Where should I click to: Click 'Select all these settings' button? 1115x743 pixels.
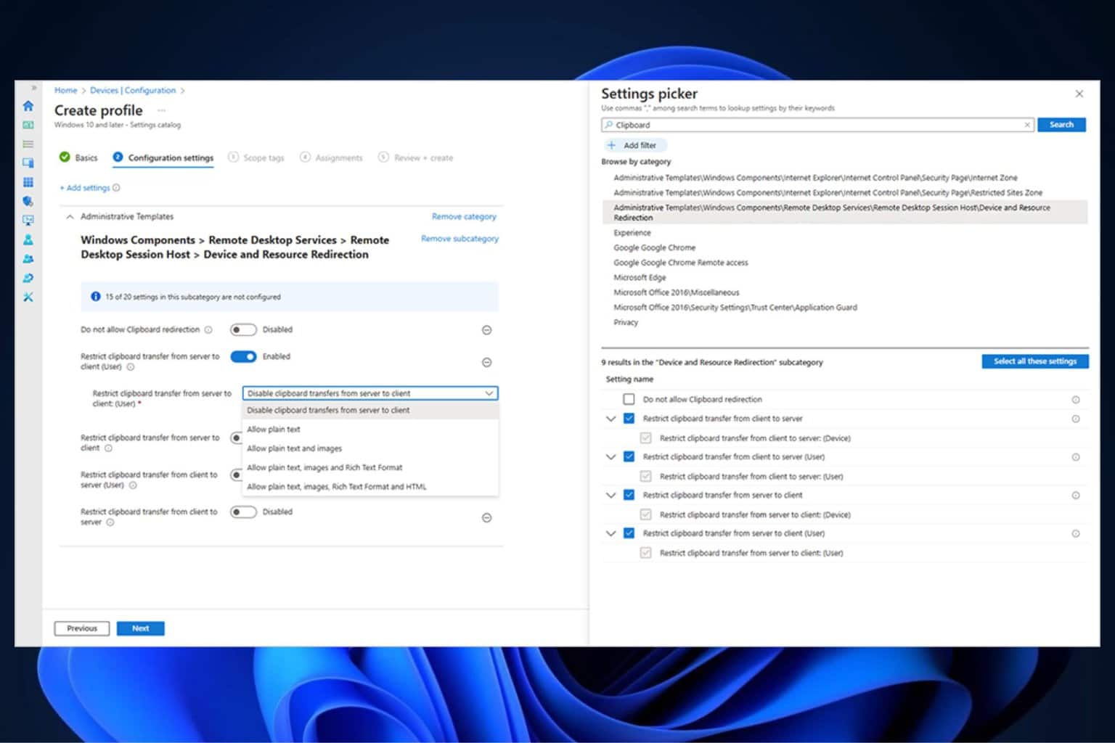point(1034,361)
